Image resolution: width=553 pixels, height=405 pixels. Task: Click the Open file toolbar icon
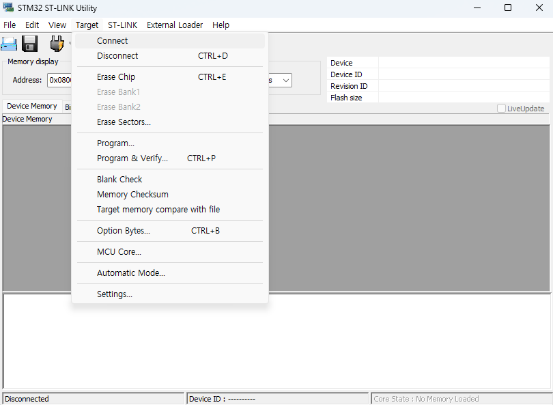[x=9, y=44]
